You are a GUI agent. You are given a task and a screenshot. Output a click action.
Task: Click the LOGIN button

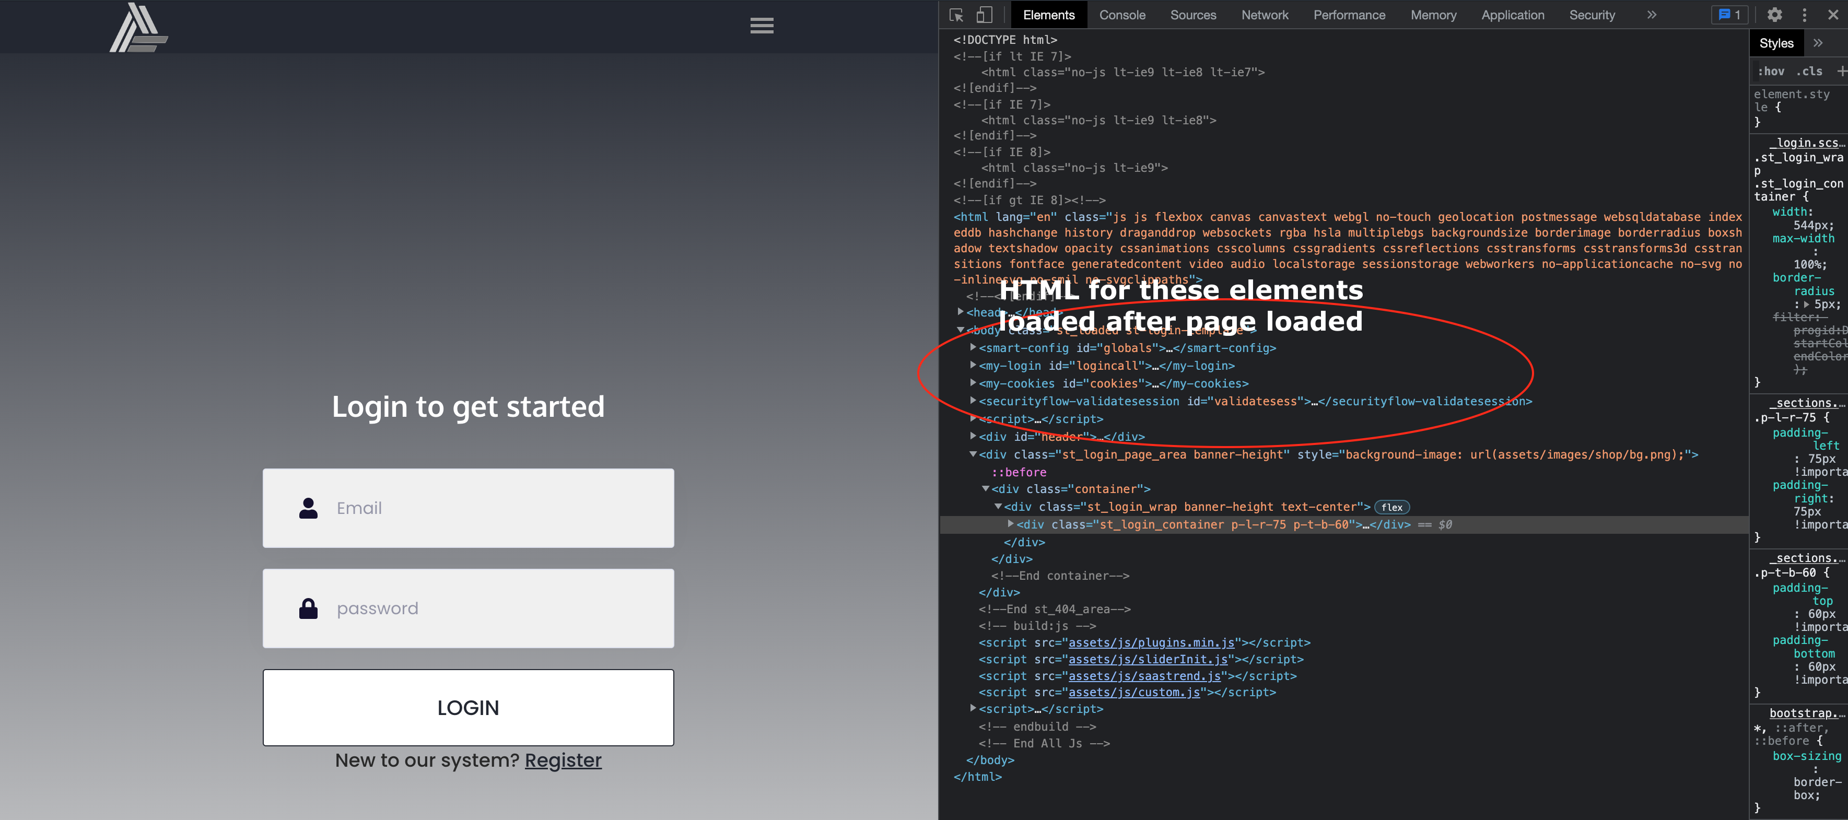point(467,707)
